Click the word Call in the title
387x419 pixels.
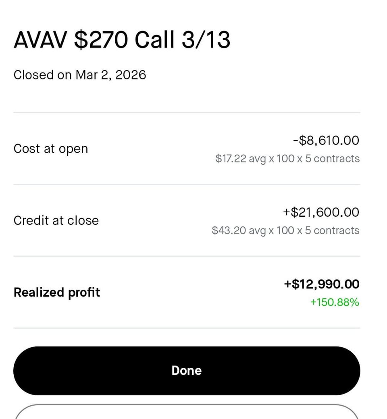point(154,40)
